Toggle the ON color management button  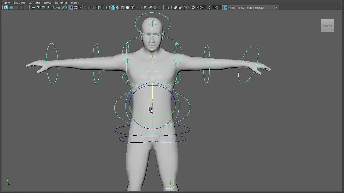[224, 8]
